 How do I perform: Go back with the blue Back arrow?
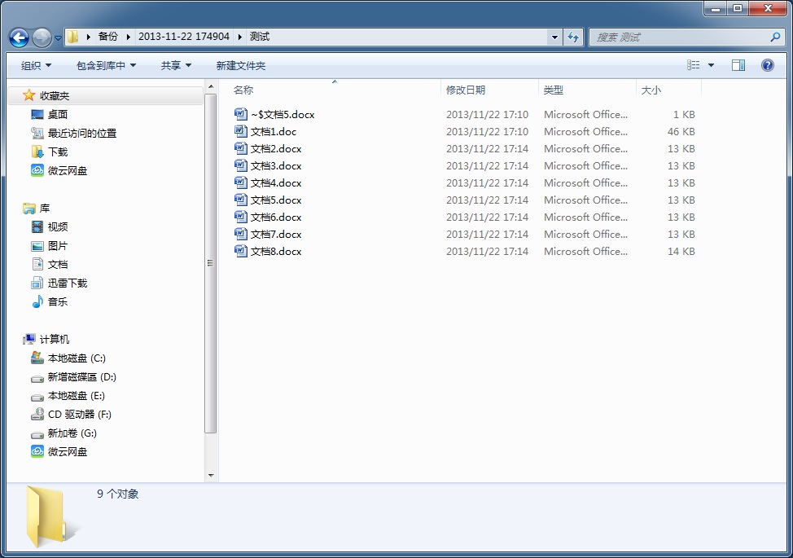point(19,37)
